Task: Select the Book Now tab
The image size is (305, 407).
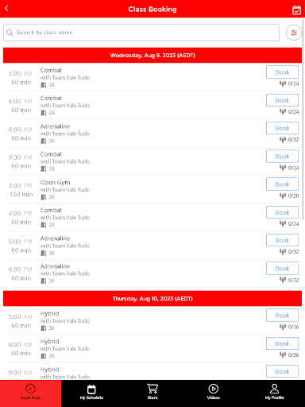Action: coord(30,392)
